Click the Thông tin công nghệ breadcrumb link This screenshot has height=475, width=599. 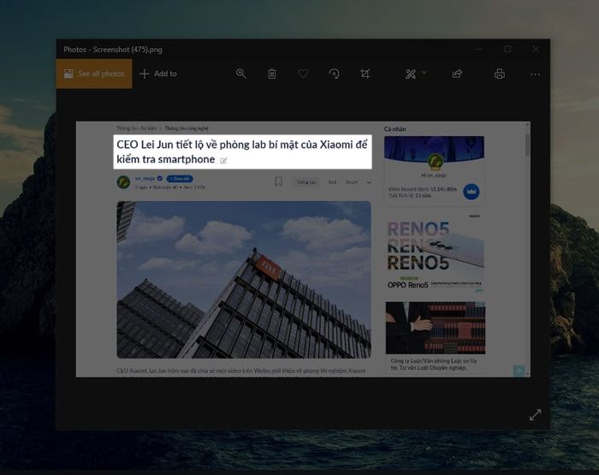[187, 128]
